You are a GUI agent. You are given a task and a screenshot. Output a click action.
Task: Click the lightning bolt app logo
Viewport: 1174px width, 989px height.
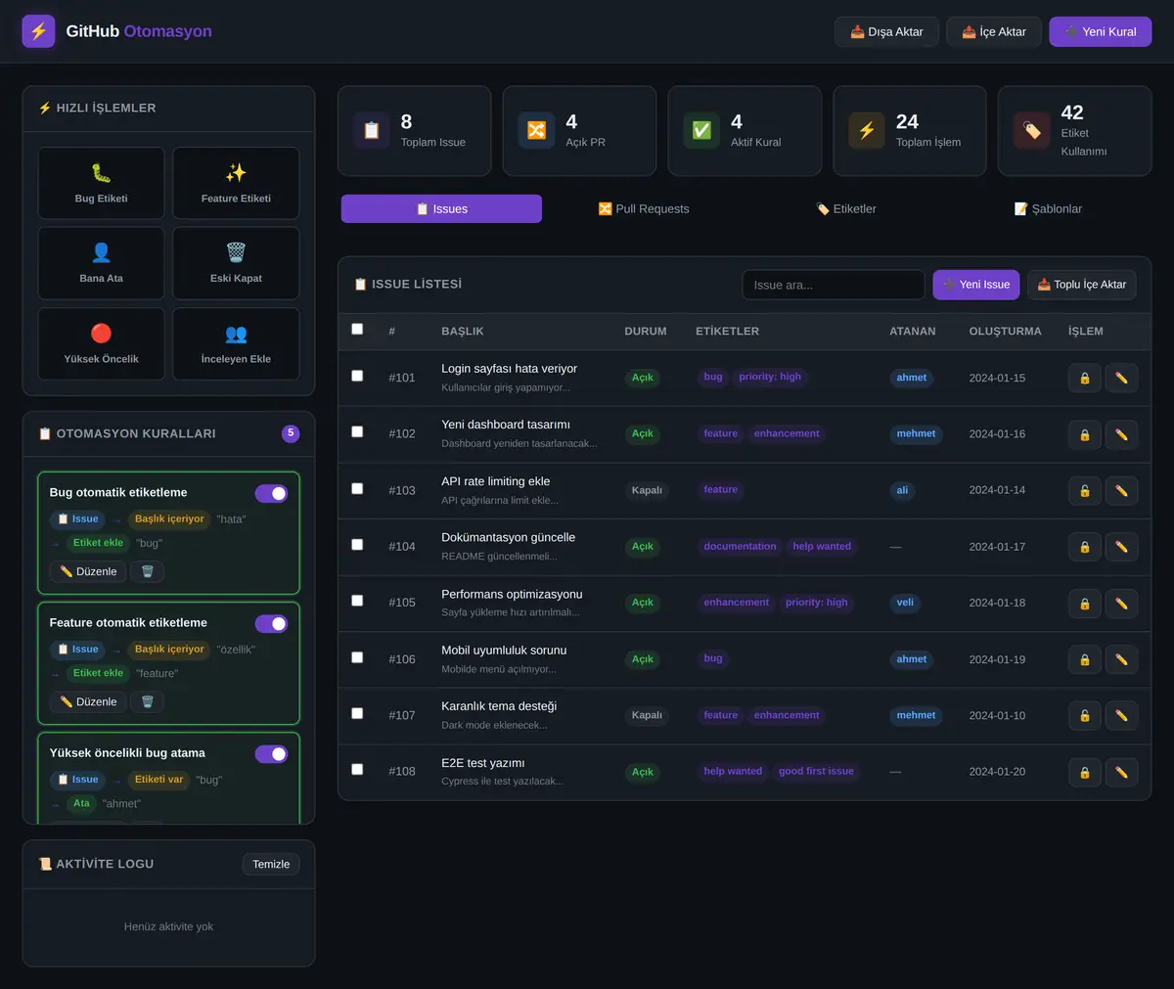[38, 31]
